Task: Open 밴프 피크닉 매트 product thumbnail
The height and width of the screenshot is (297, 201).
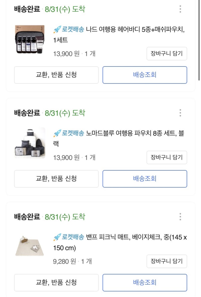Action: [x=29, y=247]
